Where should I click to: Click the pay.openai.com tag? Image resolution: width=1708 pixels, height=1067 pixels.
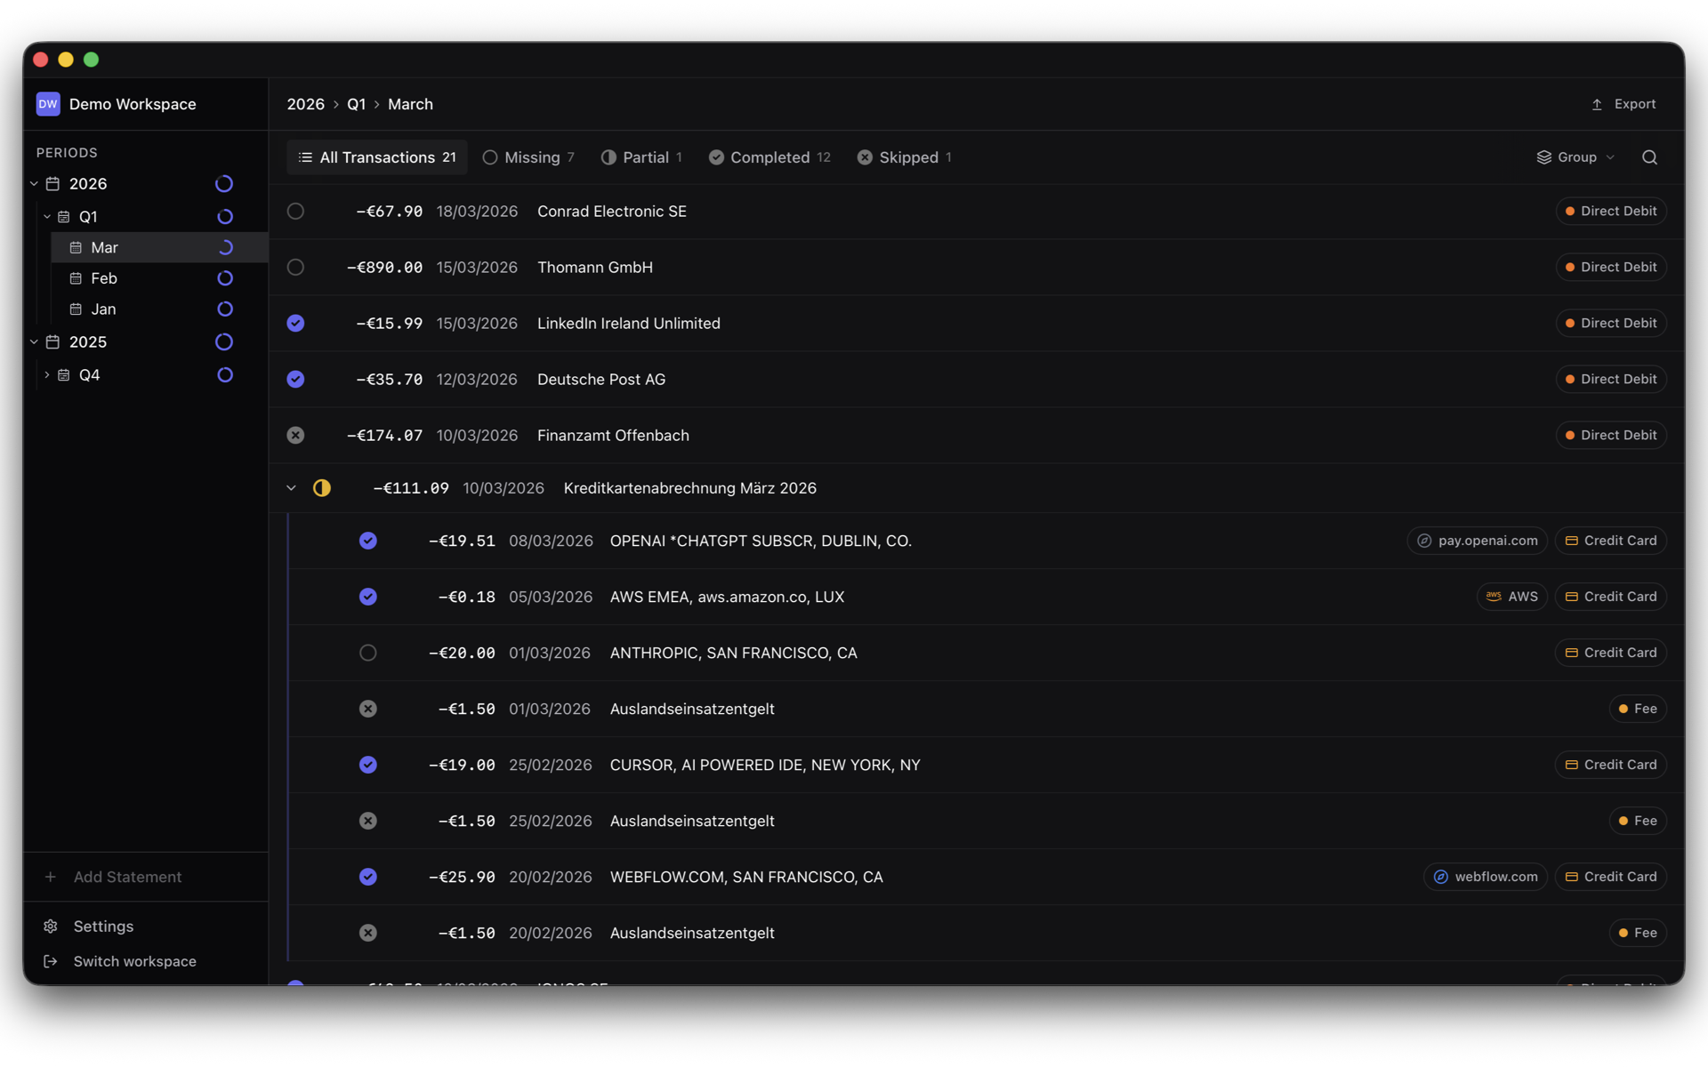[1478, 541]
